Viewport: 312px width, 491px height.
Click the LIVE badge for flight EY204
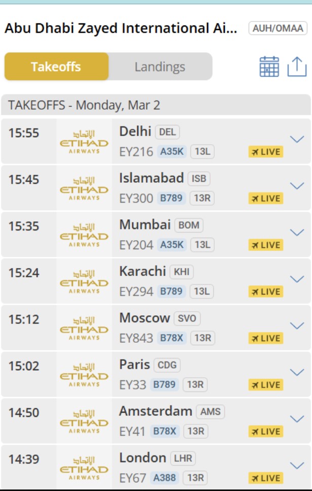265,245
